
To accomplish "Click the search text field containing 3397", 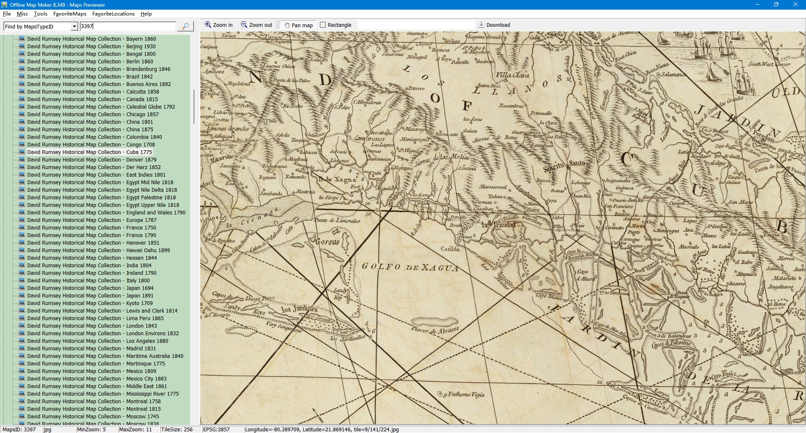I will click(x=128, y=26).
